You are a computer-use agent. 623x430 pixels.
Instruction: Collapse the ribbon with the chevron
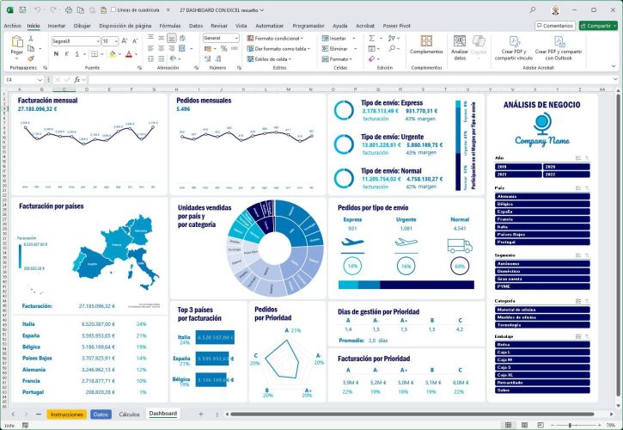614,66
